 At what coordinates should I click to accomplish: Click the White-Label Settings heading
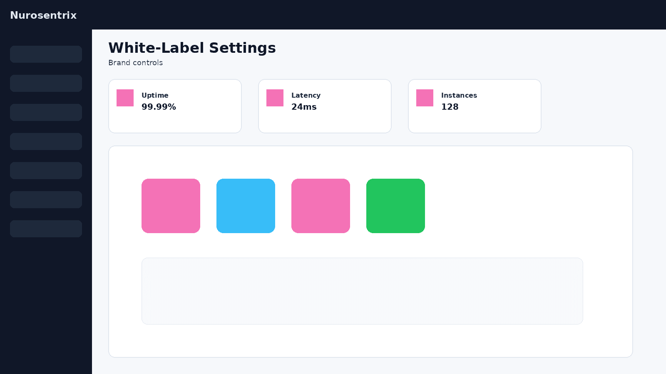click(192, 48)
